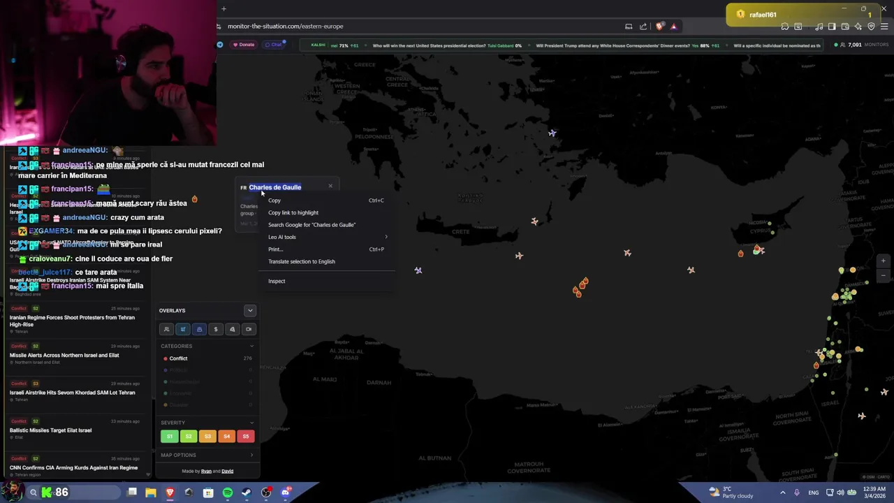894x503 pixels.
Task: Open the browser extensions puzzle icon
Action: [x=785, y=27]
